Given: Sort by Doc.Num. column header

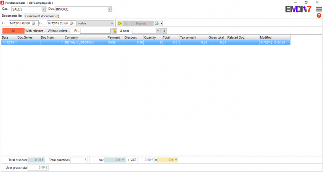Looking at the screenshot, I should point(52,37).
